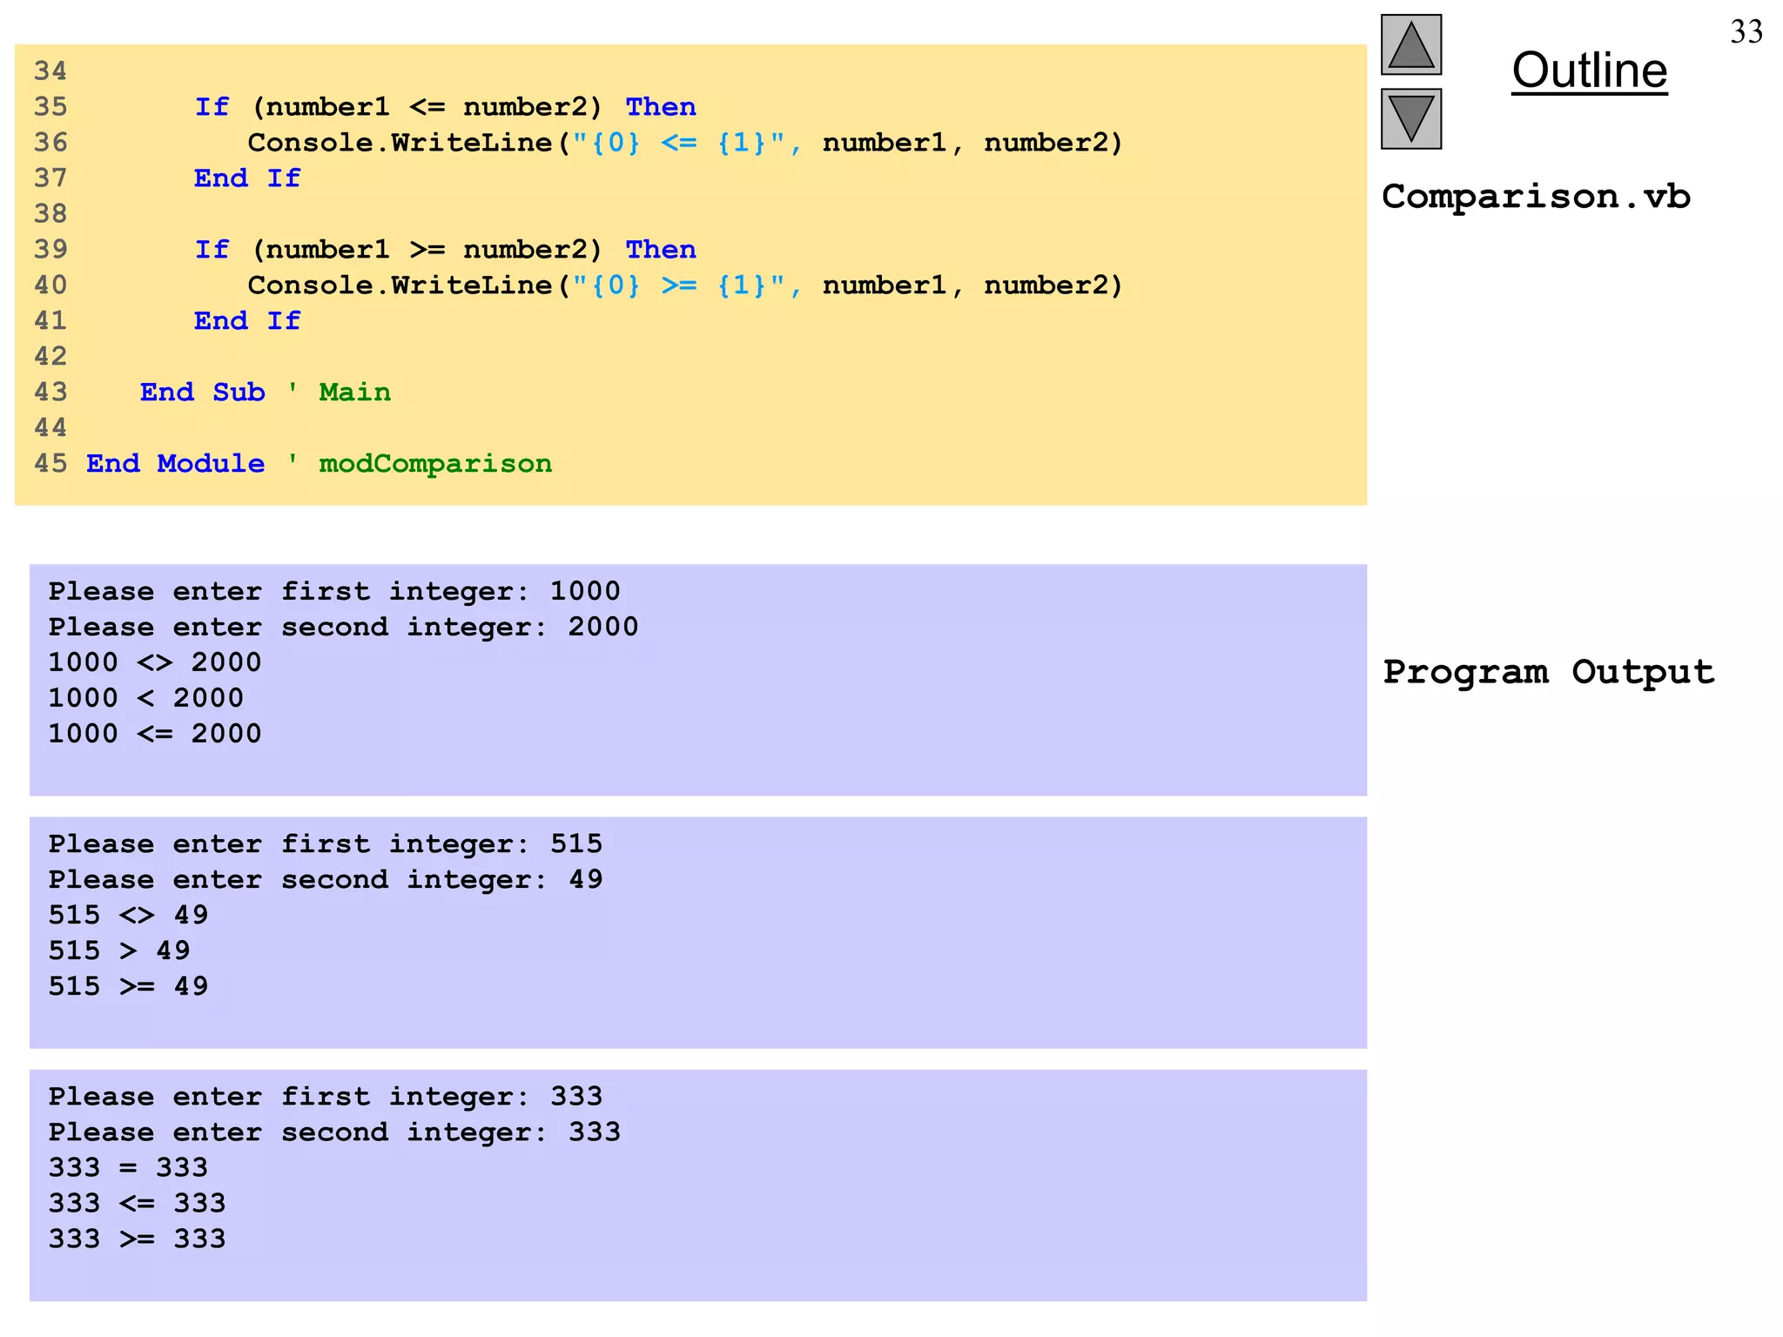Click End Module ' modComparison line
The height and width of the screenshot is (1337, 1783).
(319, 464)
